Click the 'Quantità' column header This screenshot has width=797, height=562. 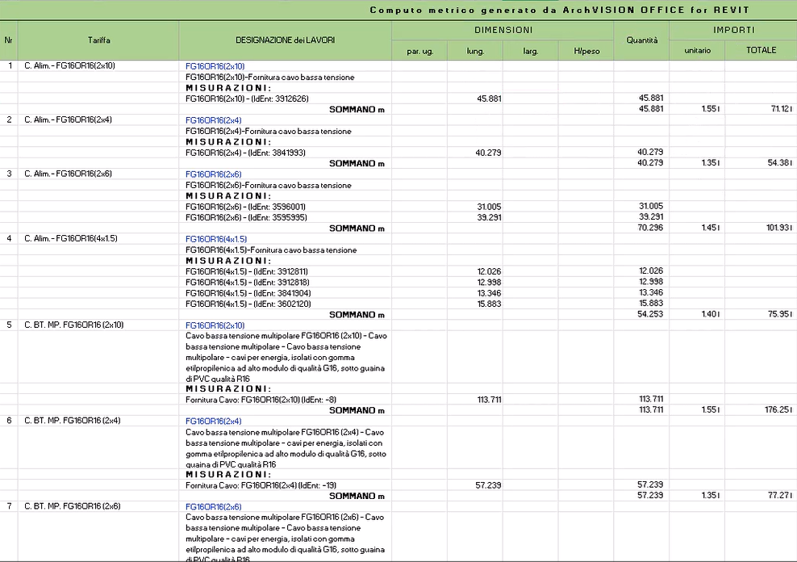[x=641, y=40]
